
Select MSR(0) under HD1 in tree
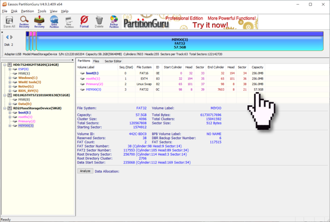(24, 99)
